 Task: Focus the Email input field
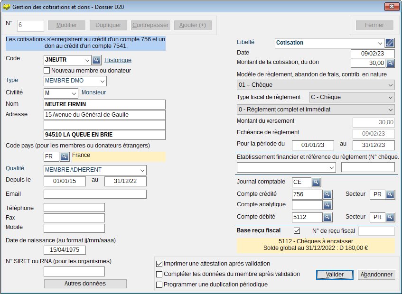(95, 194)
